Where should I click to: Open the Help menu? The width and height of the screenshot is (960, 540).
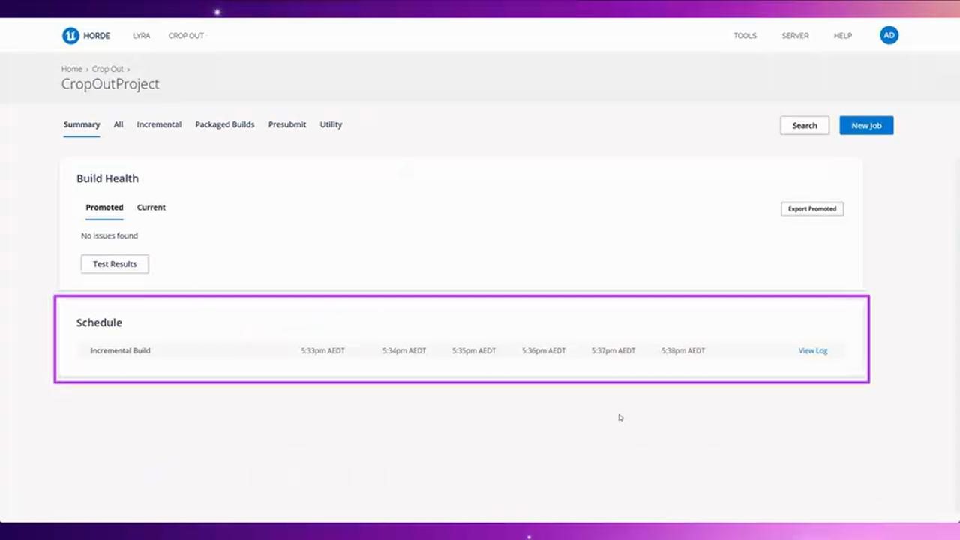842,36
